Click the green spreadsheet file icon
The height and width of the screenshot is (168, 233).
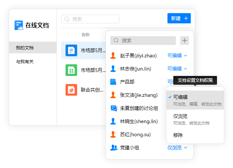tap(71, 70)
